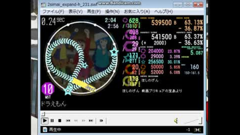This screenshot has height=135, width=240.
Task: Adjust the volume slider at the right
Action: [193, 121]
